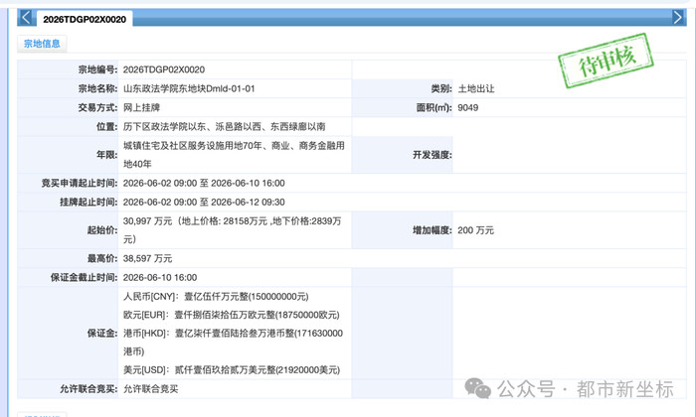The width and height of the screenshot is (696, 417).
Task: Click the 竞买申请起止时间 label
Action: (x=80, y=183)
